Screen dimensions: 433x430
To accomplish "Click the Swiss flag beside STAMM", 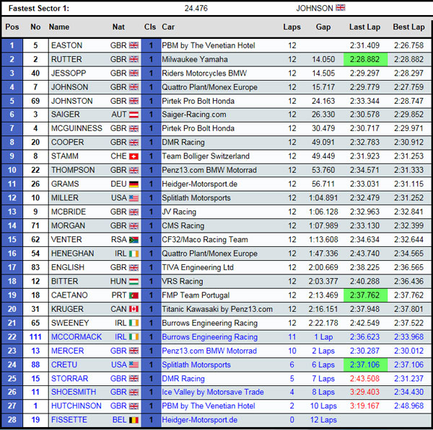I will (x=134, y=156).
